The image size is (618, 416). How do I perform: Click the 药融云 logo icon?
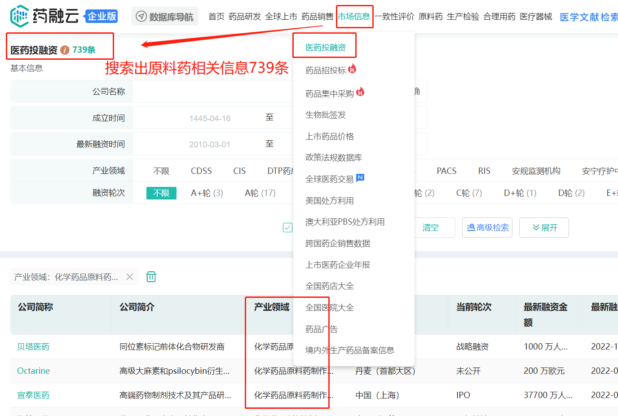pyautogui.click(x=20, y=16)
